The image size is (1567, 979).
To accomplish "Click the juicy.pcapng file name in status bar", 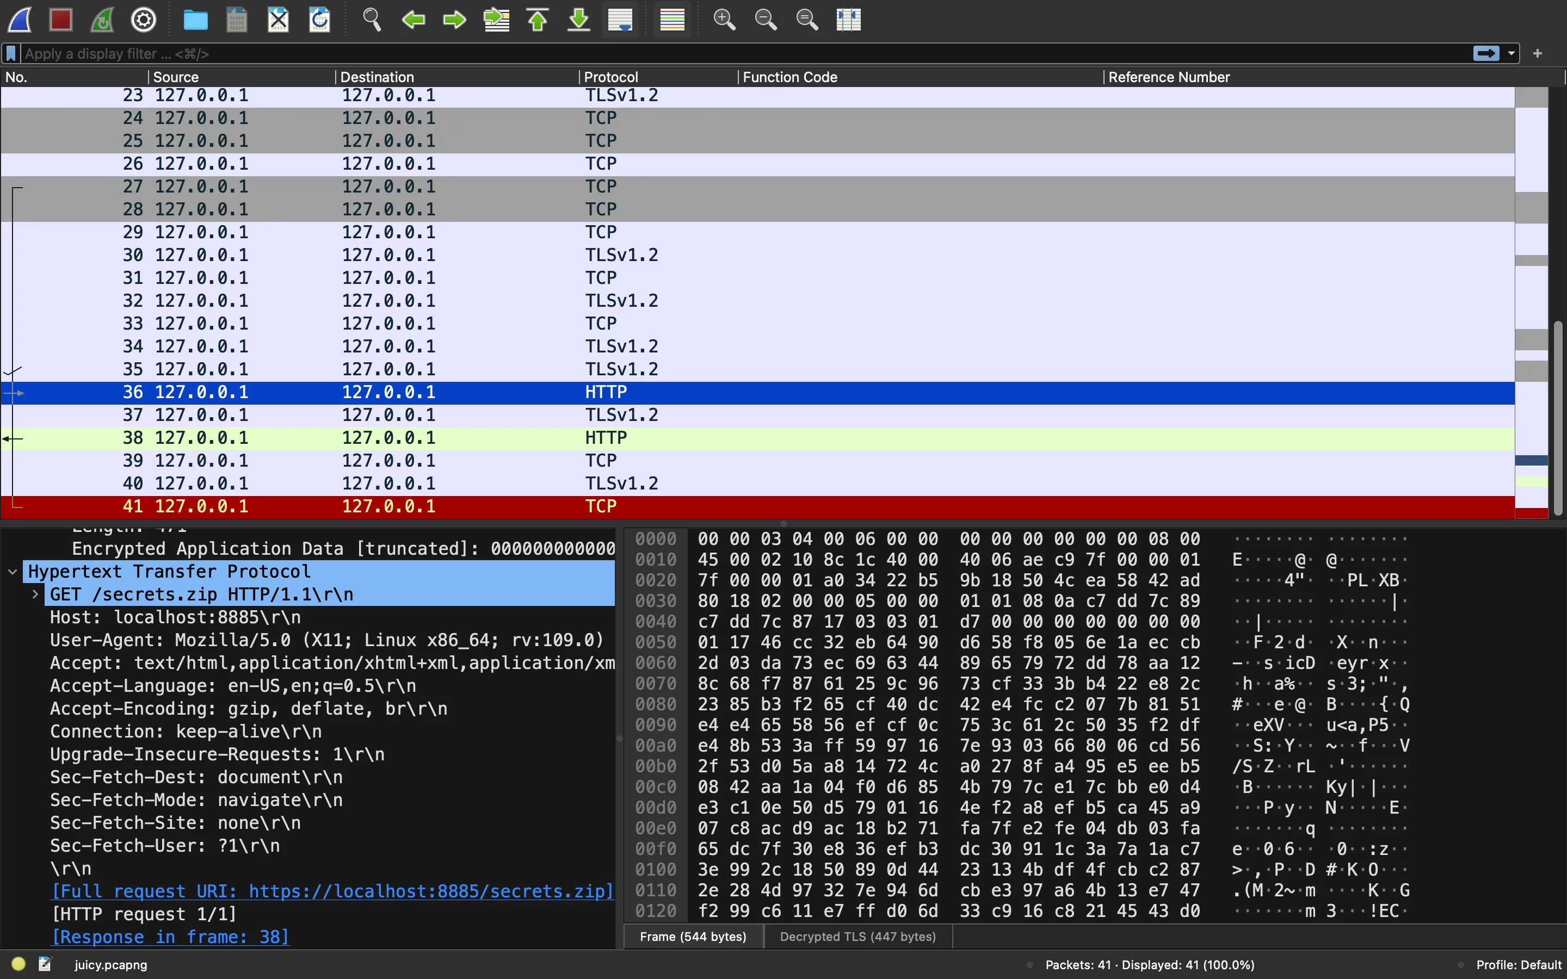I will pos(111,965).
